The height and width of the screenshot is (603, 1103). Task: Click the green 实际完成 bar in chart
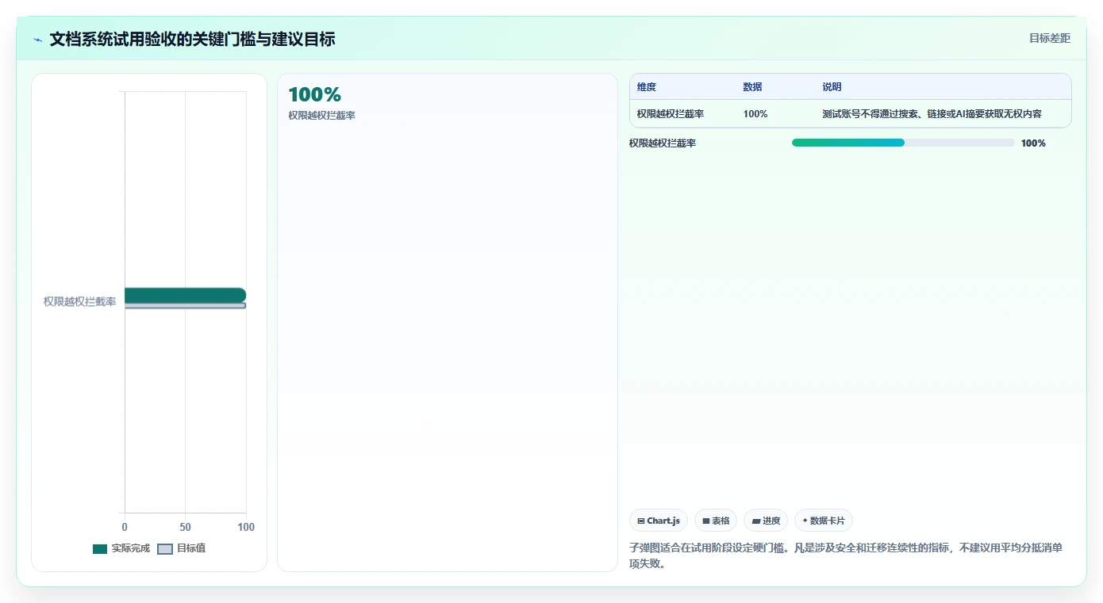click(x=185, y=295)
